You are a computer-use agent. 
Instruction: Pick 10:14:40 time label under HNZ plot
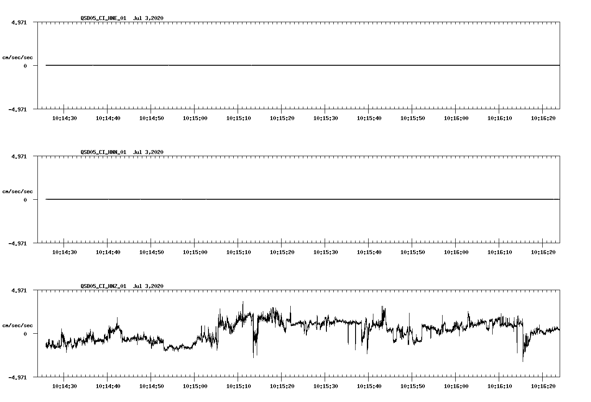(x=108, y=386)
